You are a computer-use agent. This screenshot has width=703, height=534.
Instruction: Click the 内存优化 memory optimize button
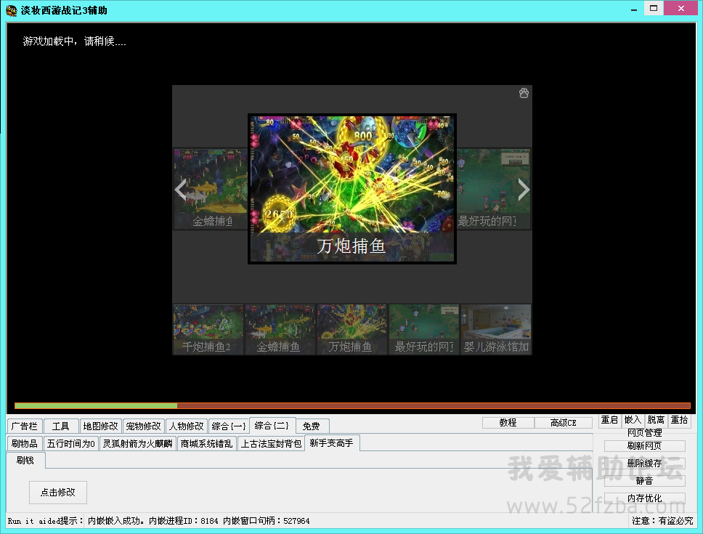(x=645, y=498)
